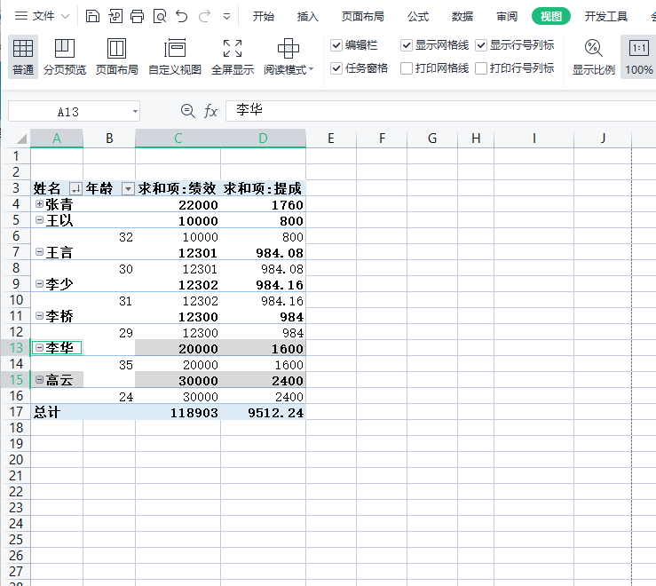Screen dimensions: 656x586
Task: Open 自定义视图 custom views
Action: tap(175, 57)
